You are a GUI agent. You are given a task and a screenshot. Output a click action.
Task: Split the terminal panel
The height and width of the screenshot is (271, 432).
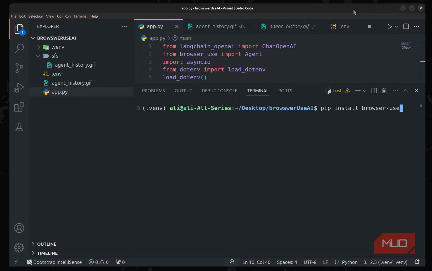point(374,91)
